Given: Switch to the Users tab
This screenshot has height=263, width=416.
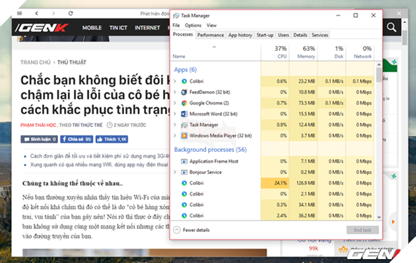Looking at the screenshot, I should click(x=283, y=35).
